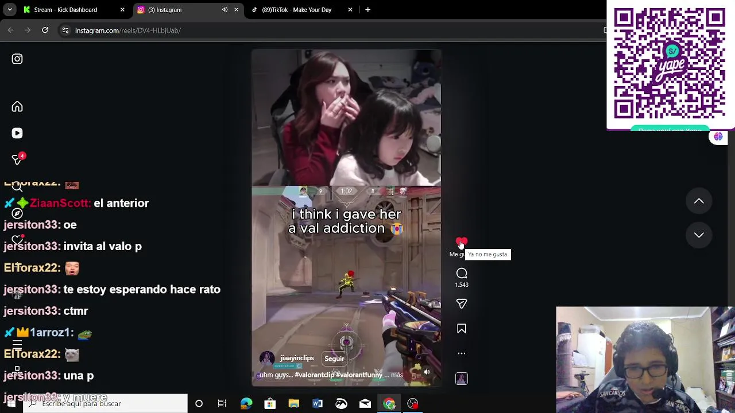Open the Instagram logo home link

[x=17, y=59]
